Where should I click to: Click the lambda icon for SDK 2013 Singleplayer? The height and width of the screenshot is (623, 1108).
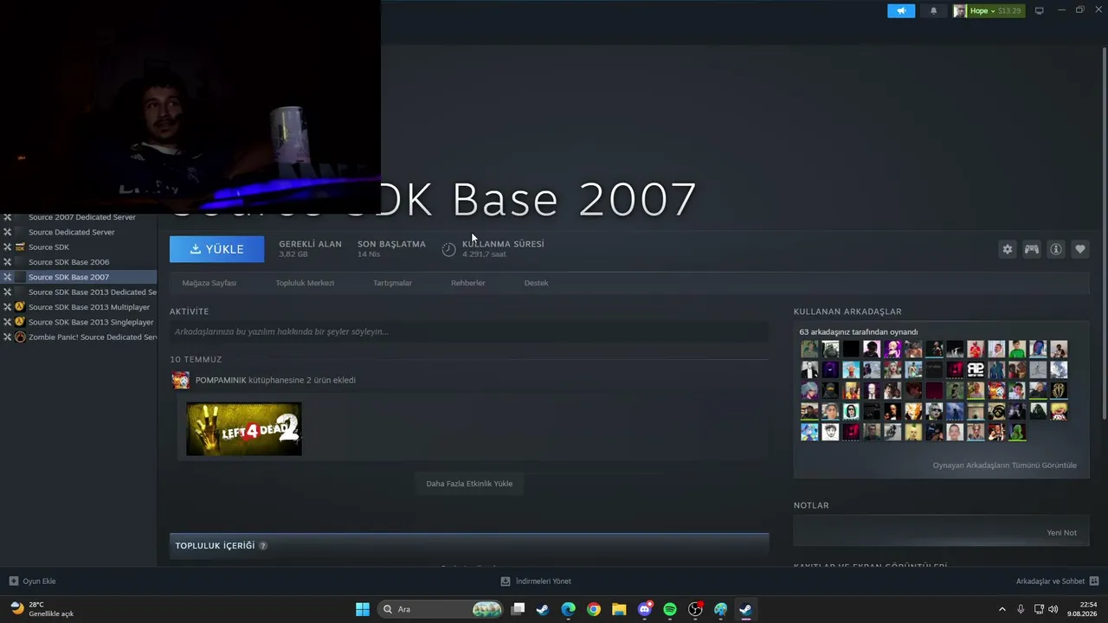20,322
